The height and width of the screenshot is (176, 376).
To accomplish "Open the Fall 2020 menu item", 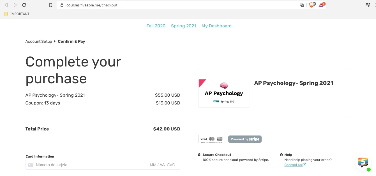I will pos(156,26).
